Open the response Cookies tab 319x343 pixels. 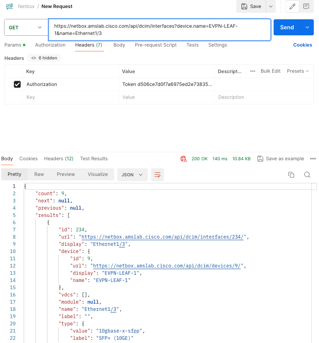point(29,159)
